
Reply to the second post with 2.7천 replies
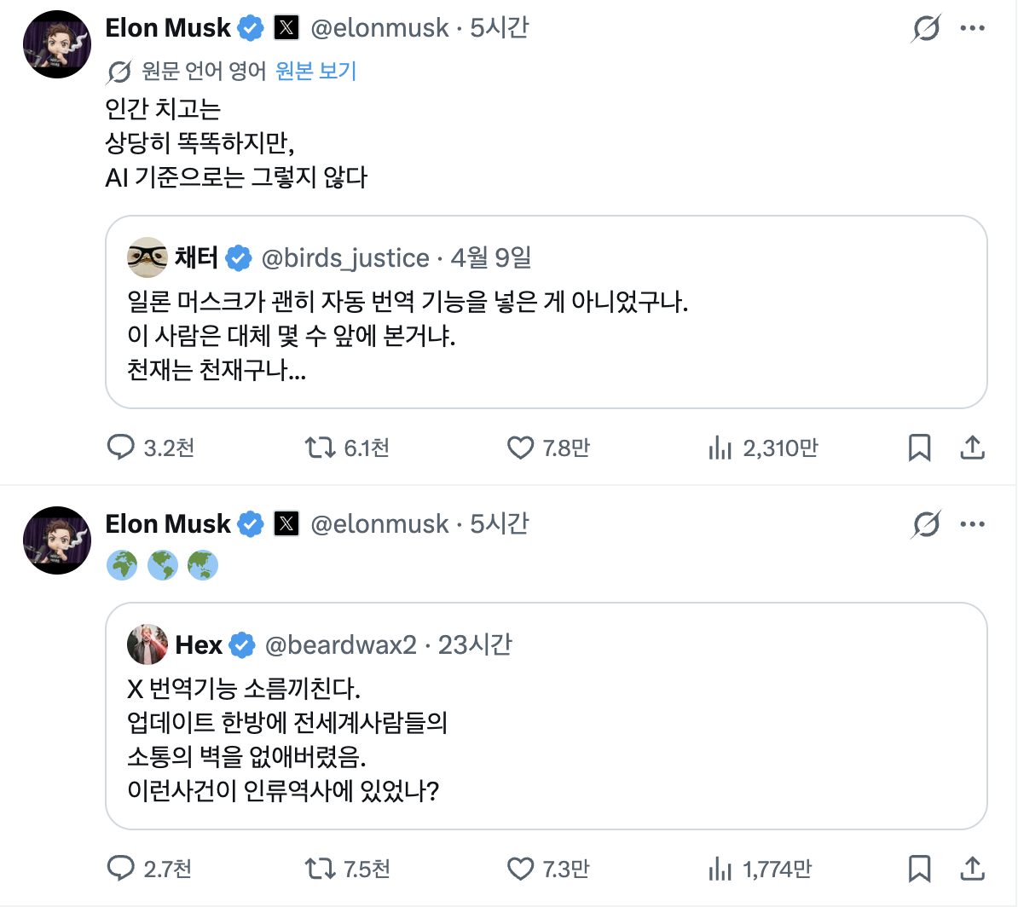tap(121, 869)
